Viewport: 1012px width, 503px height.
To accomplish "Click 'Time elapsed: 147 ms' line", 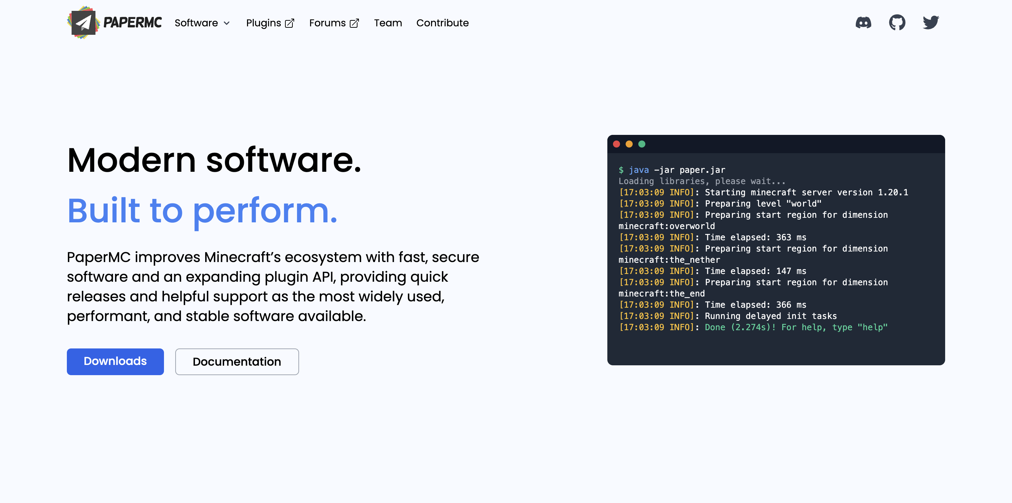I will pyautogui.click(x=712, y=271).
